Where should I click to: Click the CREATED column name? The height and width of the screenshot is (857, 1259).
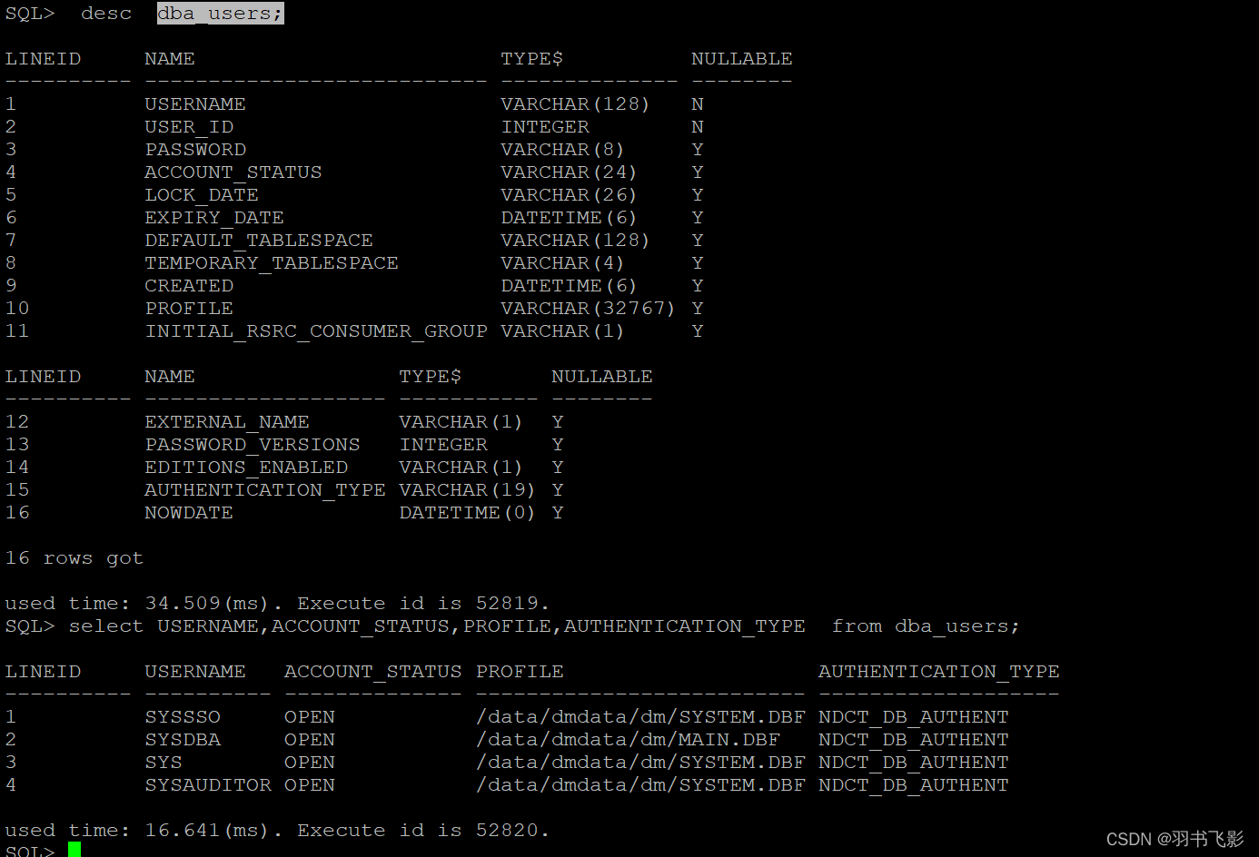pos(189,286)
